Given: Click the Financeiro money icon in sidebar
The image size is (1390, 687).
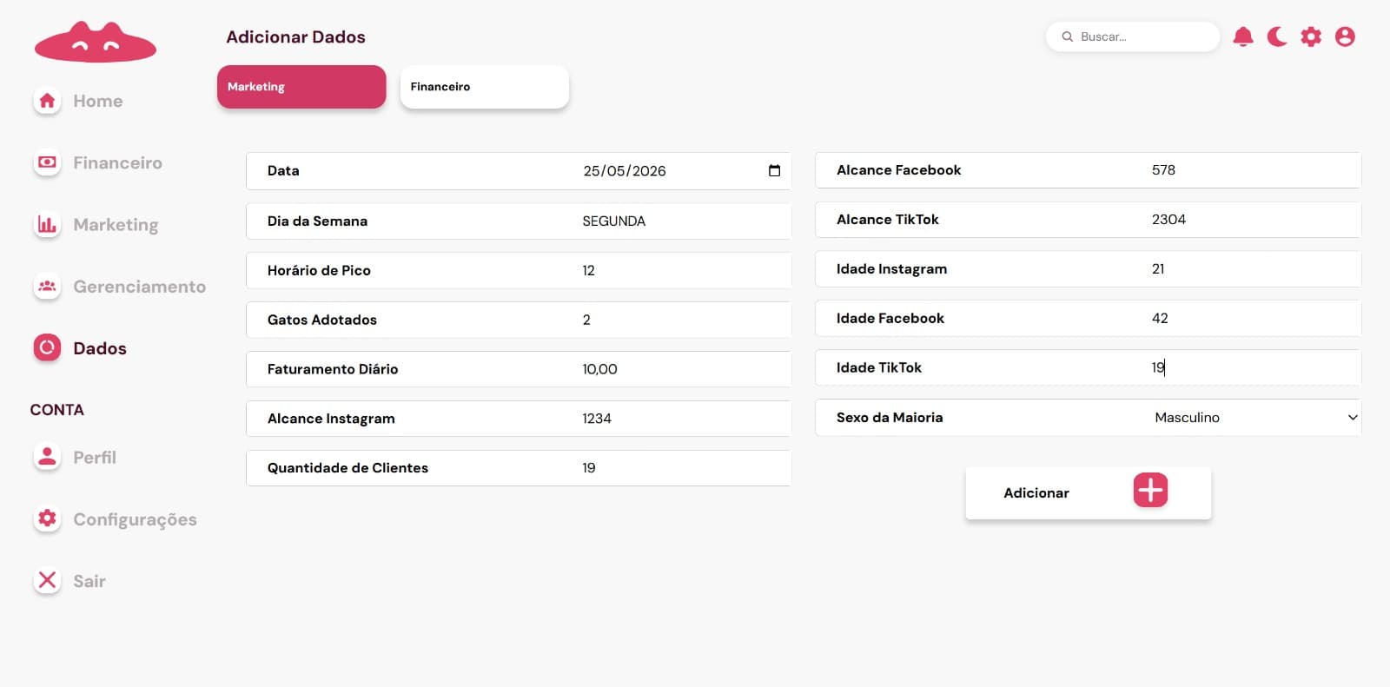Looking at the screenshot, I should click(x=47, y=162).
